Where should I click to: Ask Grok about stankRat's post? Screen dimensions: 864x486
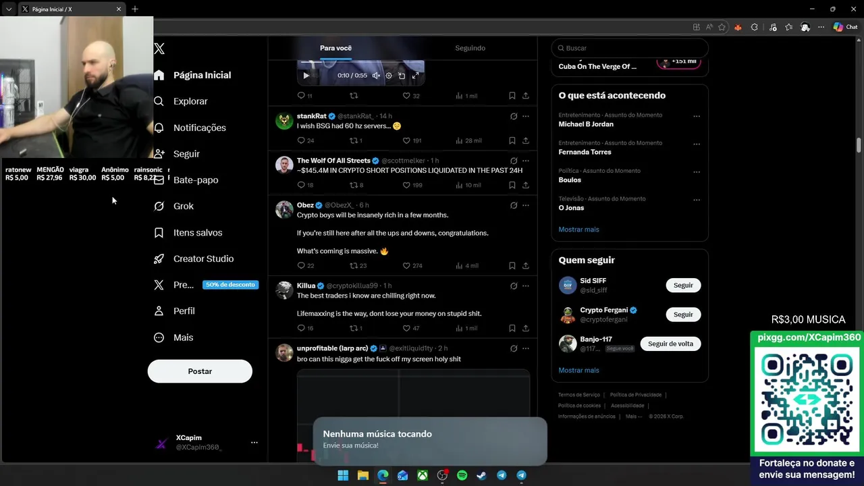click(x=514, y=116)
